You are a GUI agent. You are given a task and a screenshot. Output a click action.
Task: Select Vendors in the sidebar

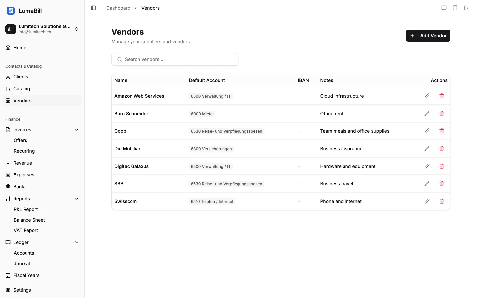point(22,101)
